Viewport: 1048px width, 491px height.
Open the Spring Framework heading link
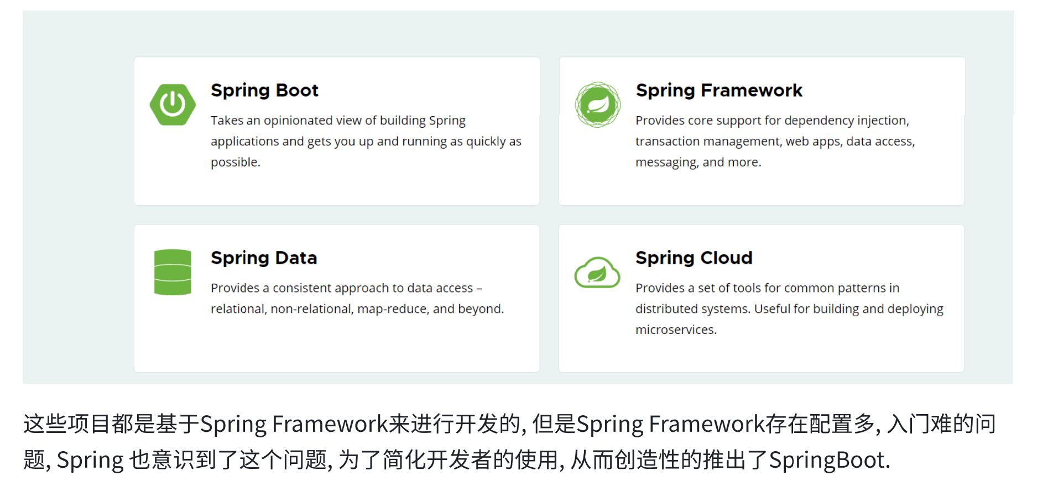click(x=719, y=90)
